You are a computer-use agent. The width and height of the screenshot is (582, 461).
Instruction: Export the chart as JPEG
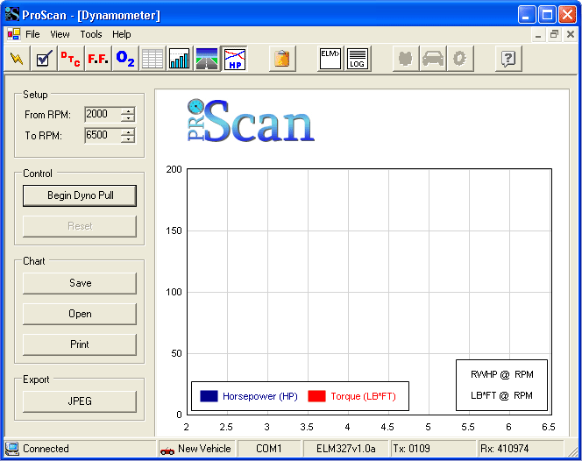(80, 401)
